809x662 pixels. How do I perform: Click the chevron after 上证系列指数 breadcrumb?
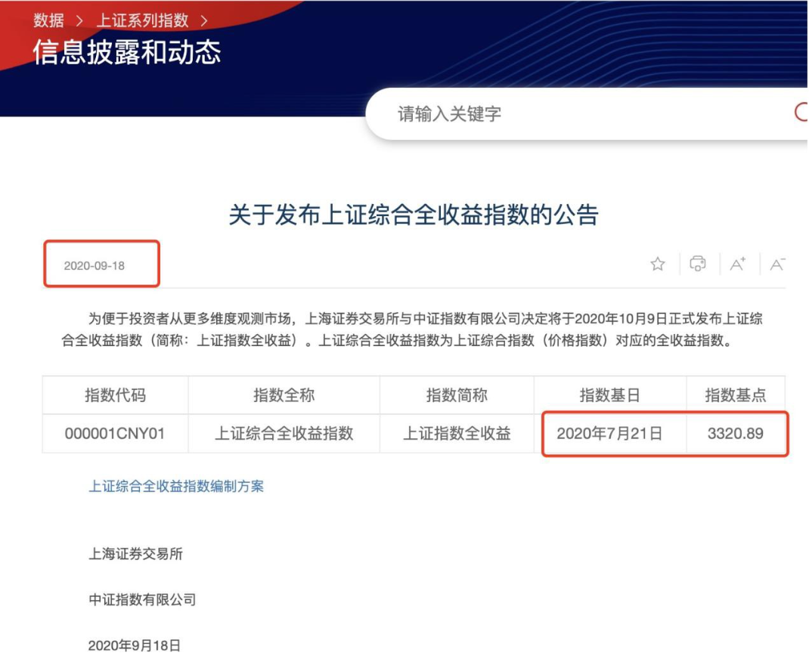(204, 21)
